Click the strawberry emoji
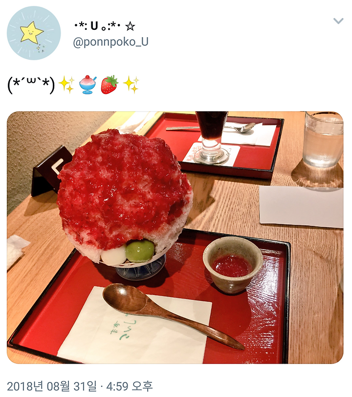This screenshot has height=397, width=352. tap(110, 85)
